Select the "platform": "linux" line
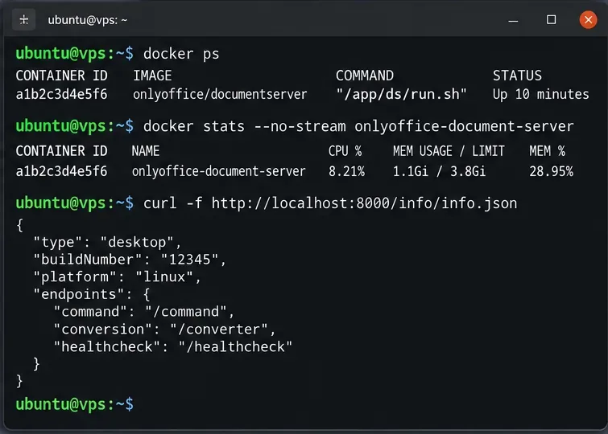Image resolution: width=608 pixels, height=434 pixels. tap(117, 277)
